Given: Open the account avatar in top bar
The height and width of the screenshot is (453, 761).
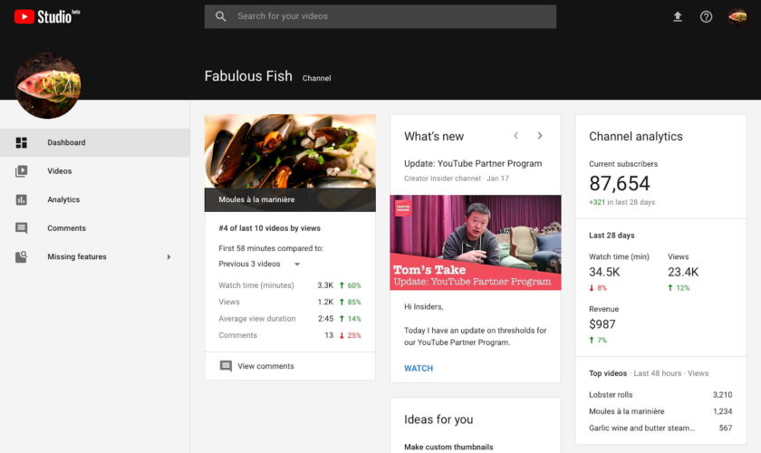Looking at the screenshot, I should [737, 16].
